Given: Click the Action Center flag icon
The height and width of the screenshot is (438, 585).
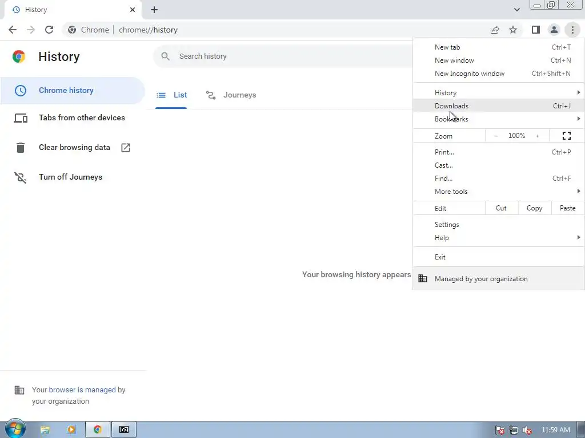Looking at the screenshot, I should 499,430.
